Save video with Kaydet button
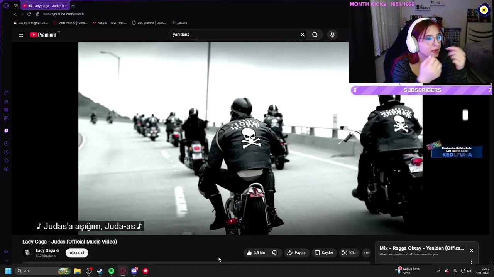The height and width of the screenshot is (277, 494). [323, 253]
